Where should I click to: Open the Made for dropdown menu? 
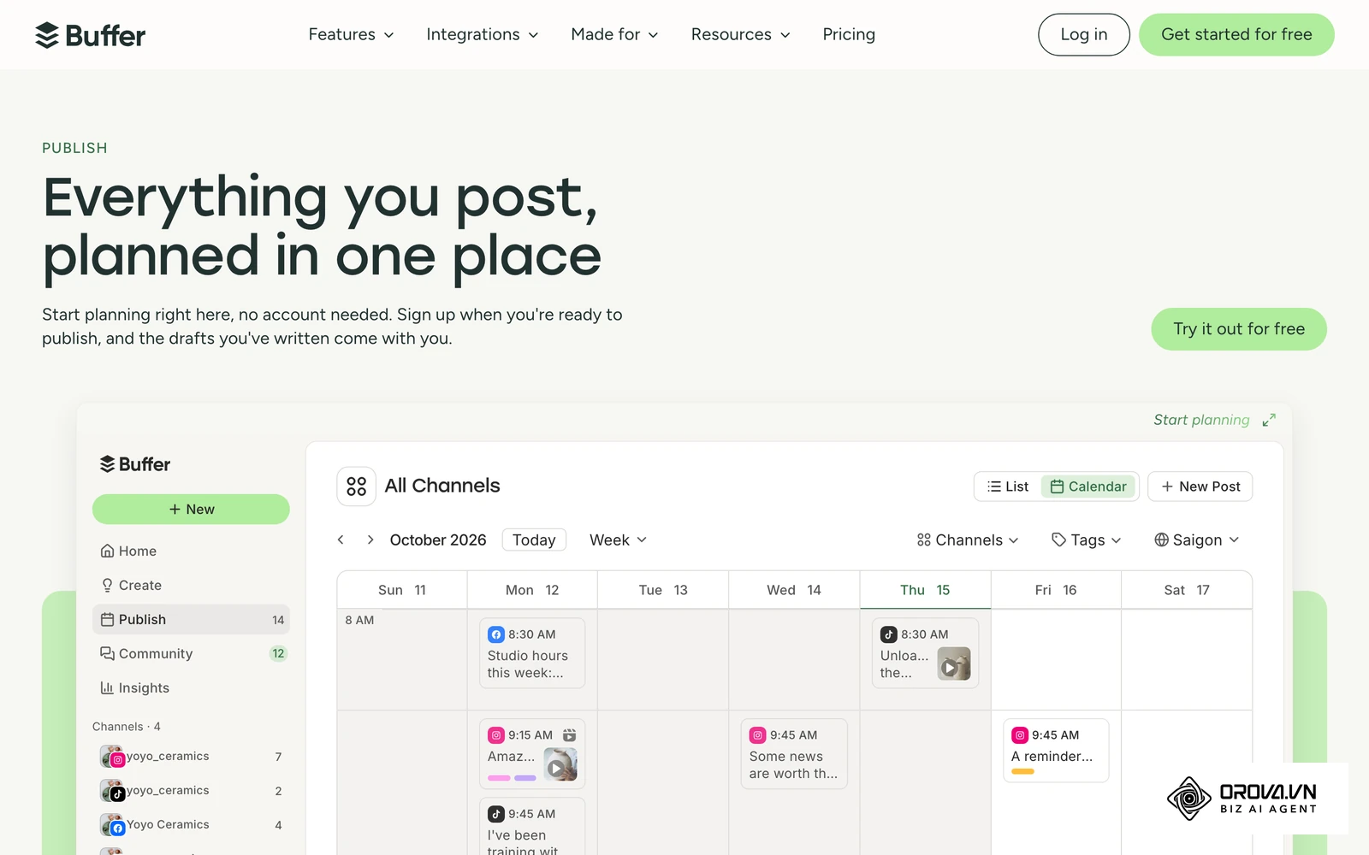tap(614, 35)
